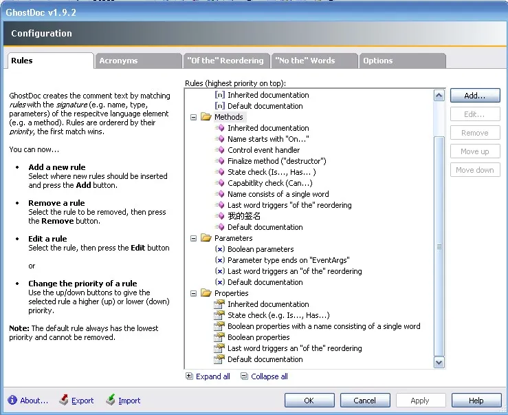Screen dimensions: 508x415
Task: Click the Export icon
Action: click(x=63, y=401)
